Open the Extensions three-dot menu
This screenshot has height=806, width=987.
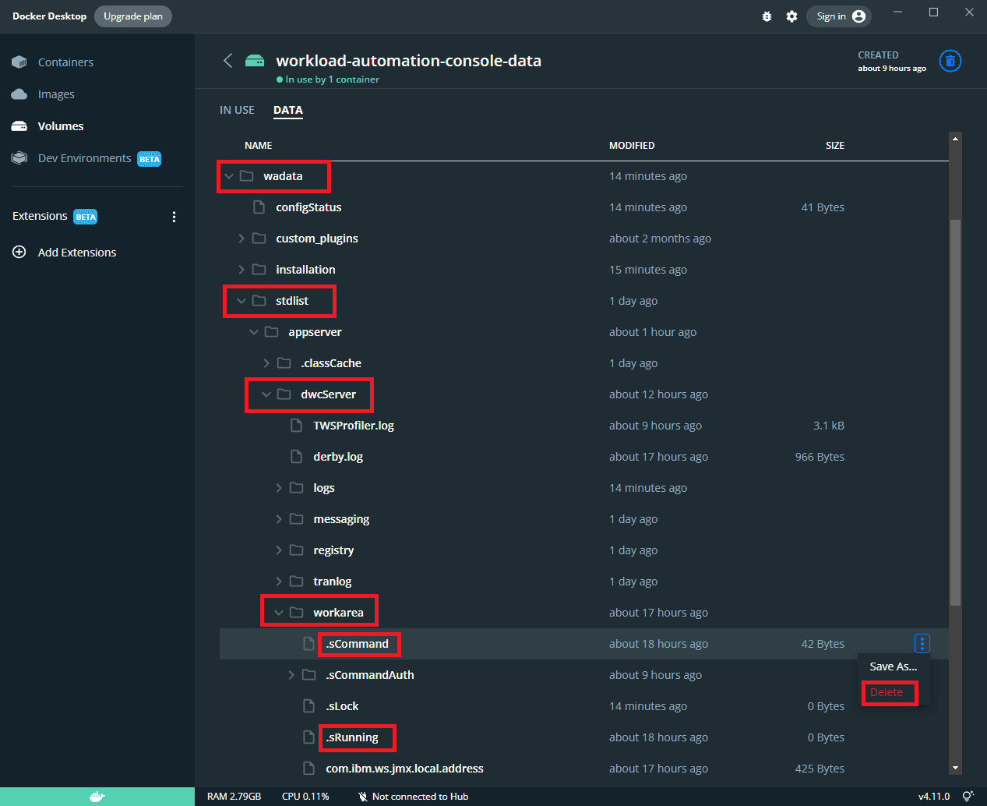tap(174, 217)
